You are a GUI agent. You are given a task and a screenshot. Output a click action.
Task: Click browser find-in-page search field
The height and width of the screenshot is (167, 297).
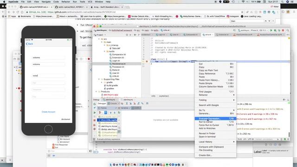pos(247,21)
